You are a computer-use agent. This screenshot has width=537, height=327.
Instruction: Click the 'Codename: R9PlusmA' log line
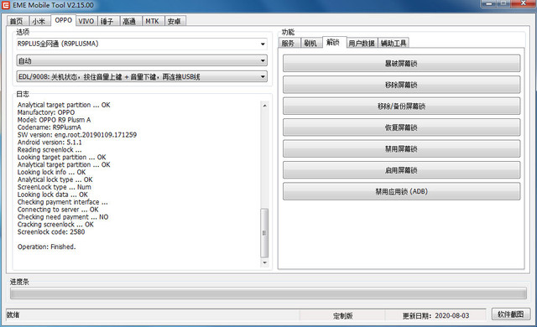(50, 127)
